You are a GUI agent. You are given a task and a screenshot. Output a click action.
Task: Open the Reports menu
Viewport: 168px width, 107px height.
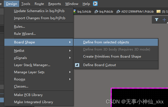pos(55,4)
